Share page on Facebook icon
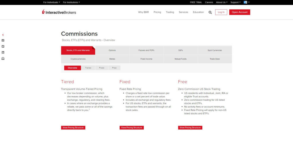The height and width of the screenshot is (144, 293). 3,40
